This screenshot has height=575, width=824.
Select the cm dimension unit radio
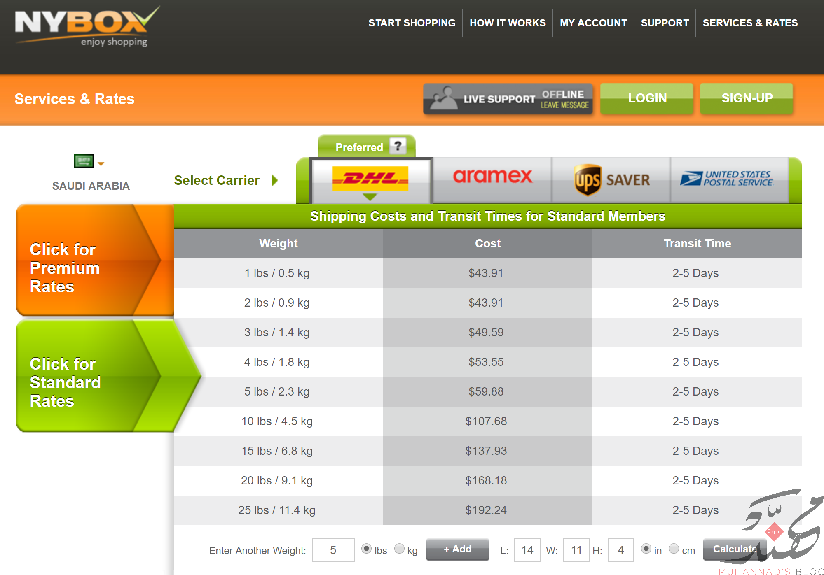pyautogui.click(x=674, y=548)
